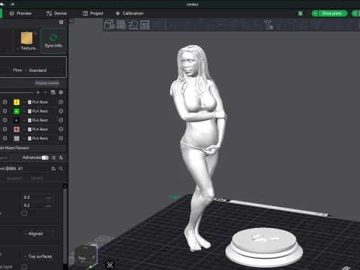Click the minus icon to remove filament
Screen dimensions: 360x270
tap(45, 92)
